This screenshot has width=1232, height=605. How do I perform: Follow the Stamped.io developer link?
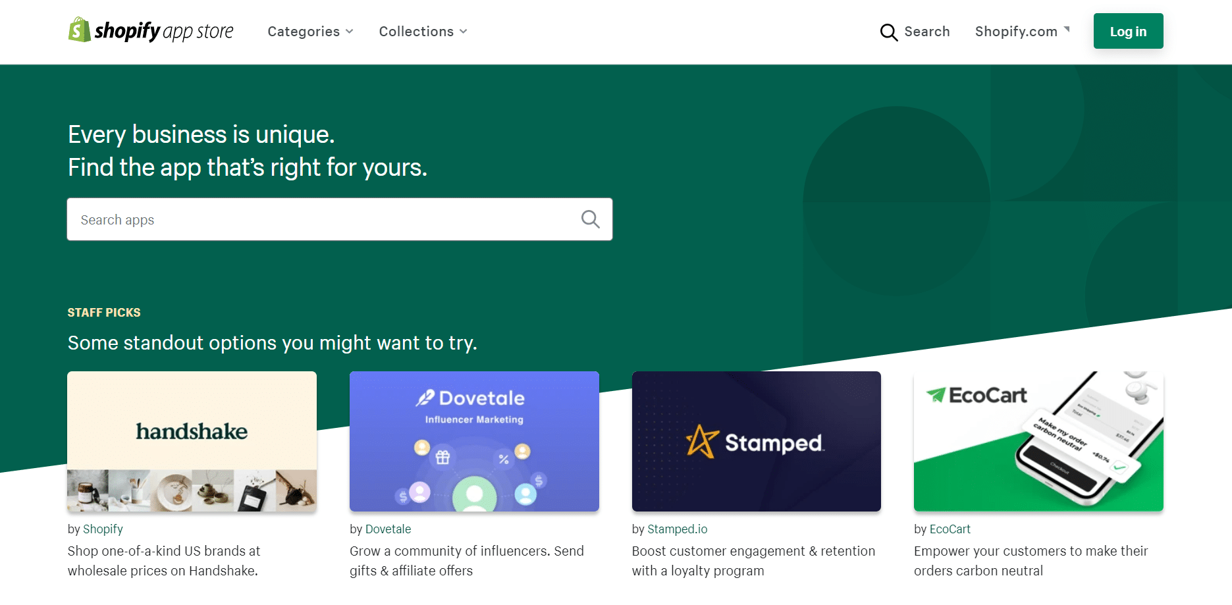(x=678, y=529)
